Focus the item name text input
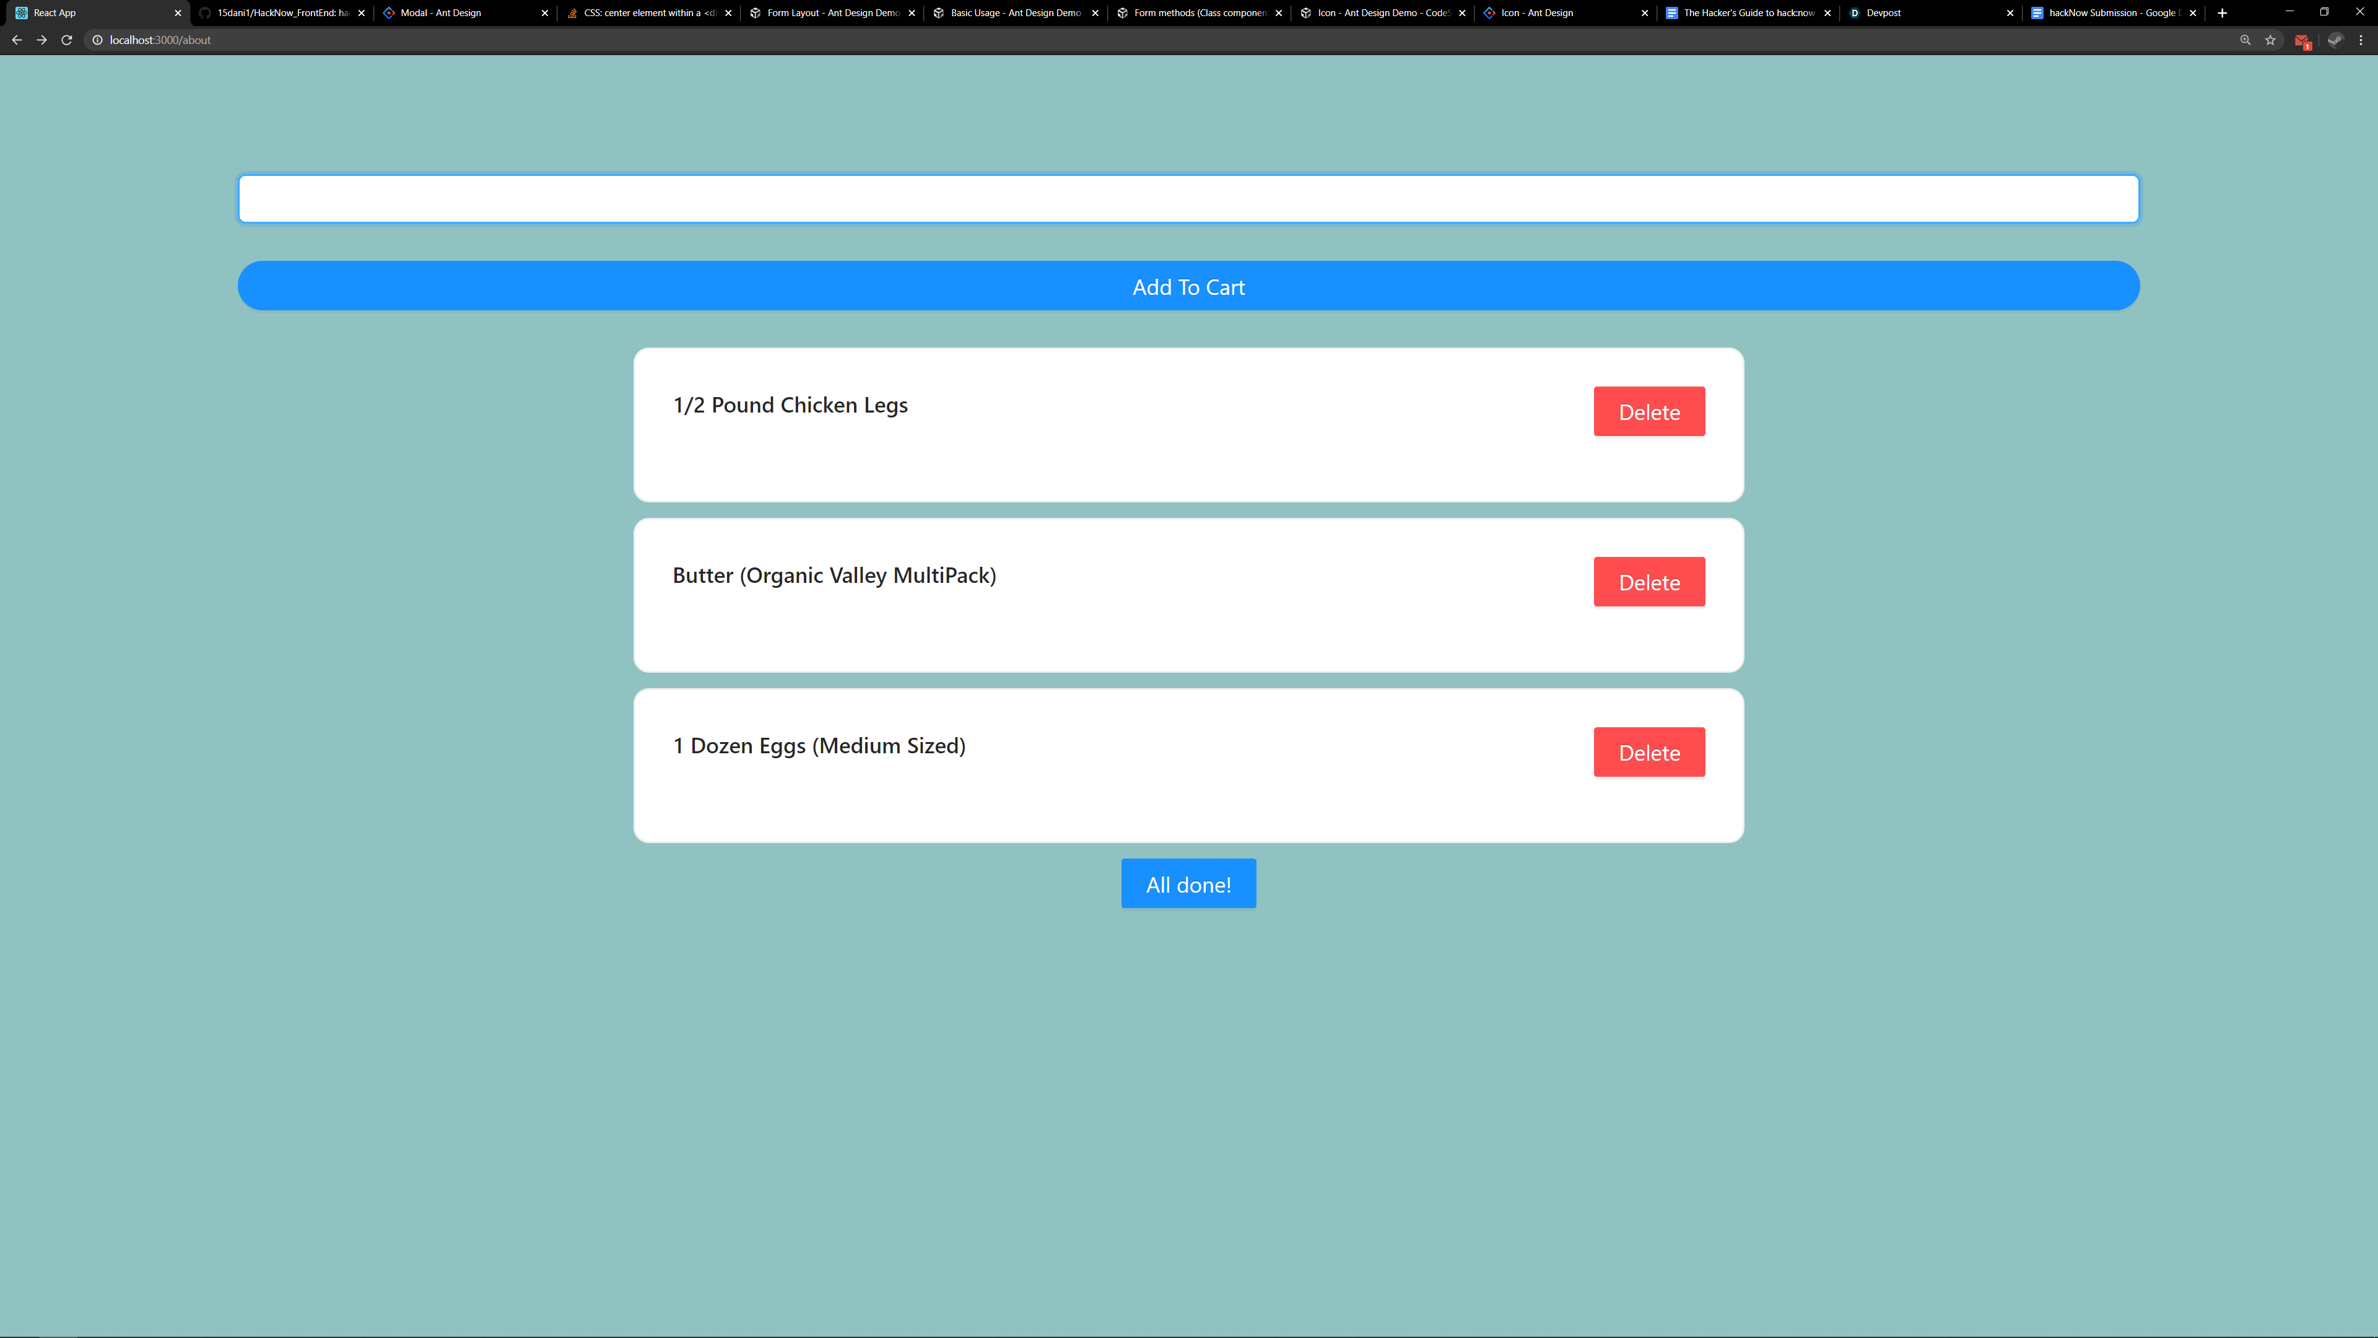The width and height of the screenshot is (2378, 1338). [x=1188, y=198]
